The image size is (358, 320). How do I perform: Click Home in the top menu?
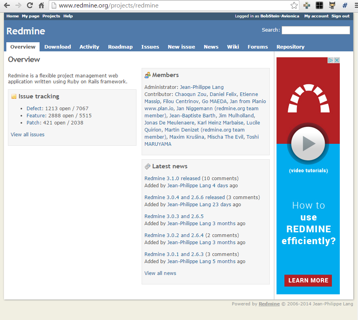tap(13, 16)
